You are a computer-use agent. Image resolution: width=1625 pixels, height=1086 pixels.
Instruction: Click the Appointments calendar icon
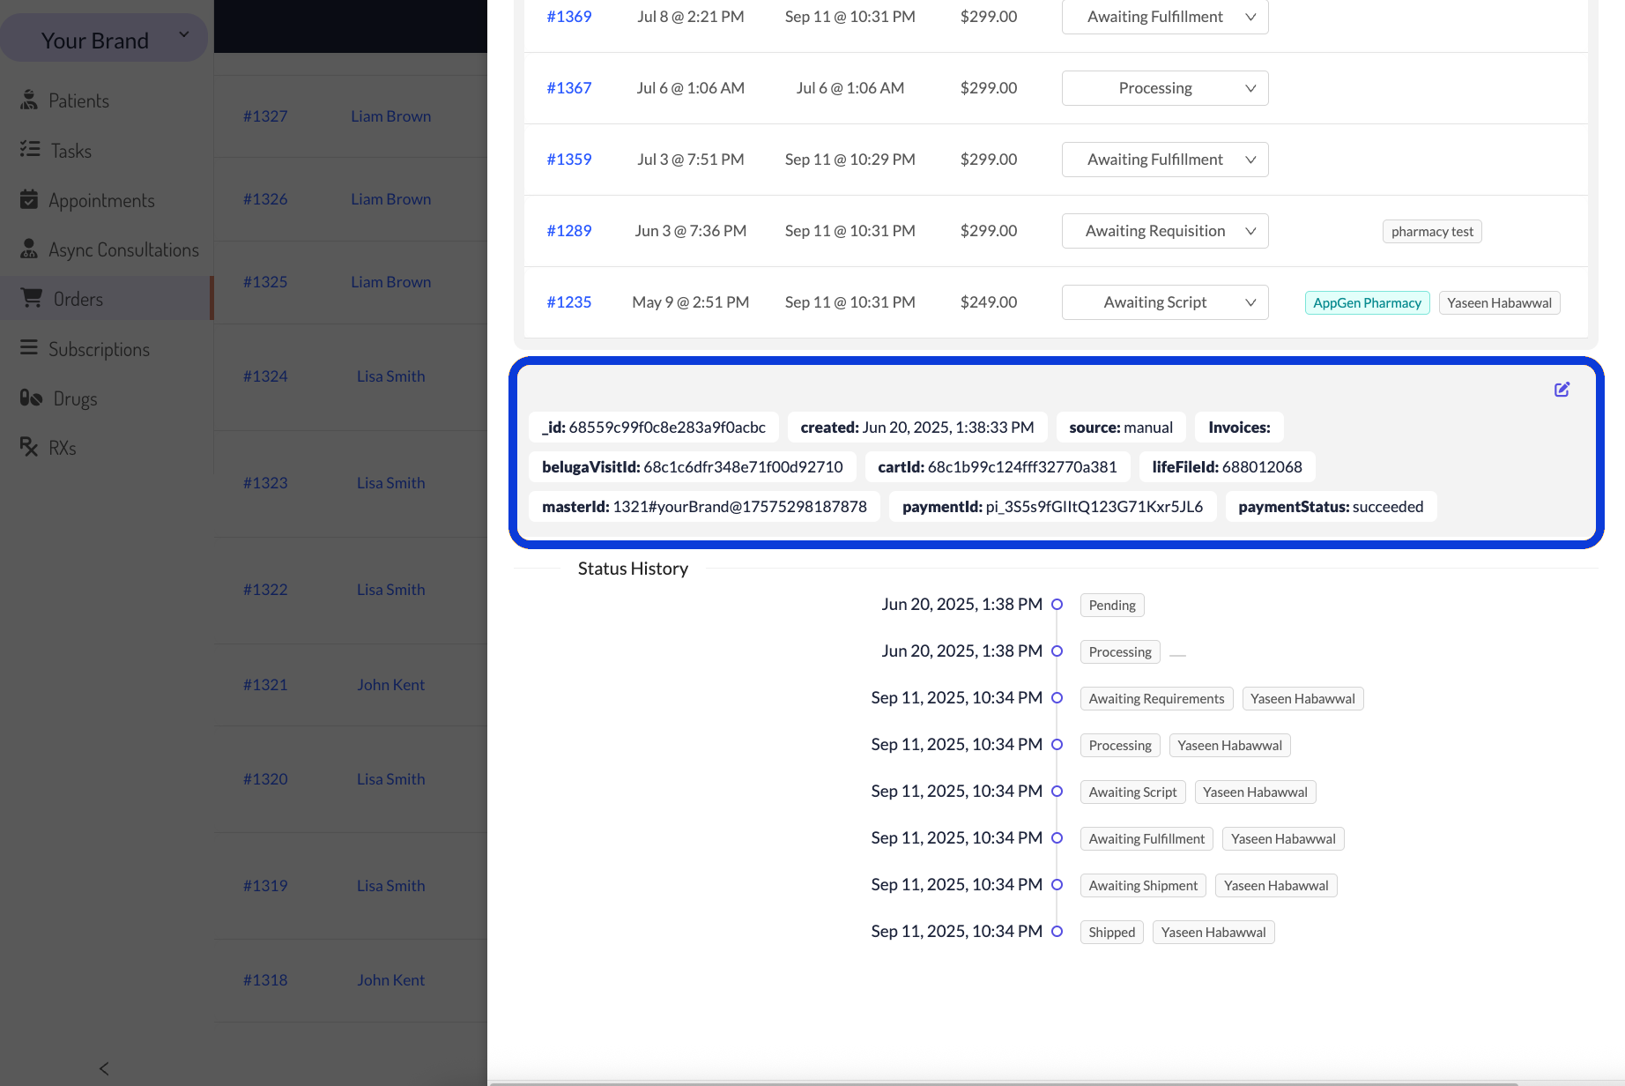click(x=29, y=200)
